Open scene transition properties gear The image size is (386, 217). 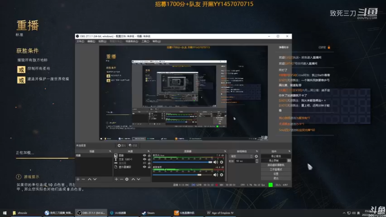click(256, 156)
